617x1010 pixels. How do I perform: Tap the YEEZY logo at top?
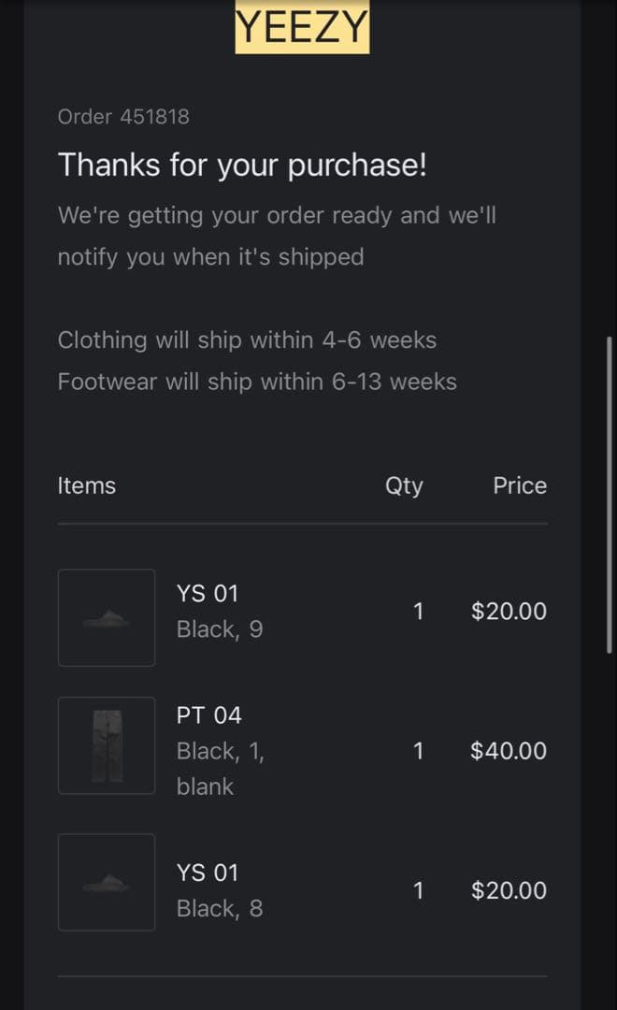coord(302,28)
